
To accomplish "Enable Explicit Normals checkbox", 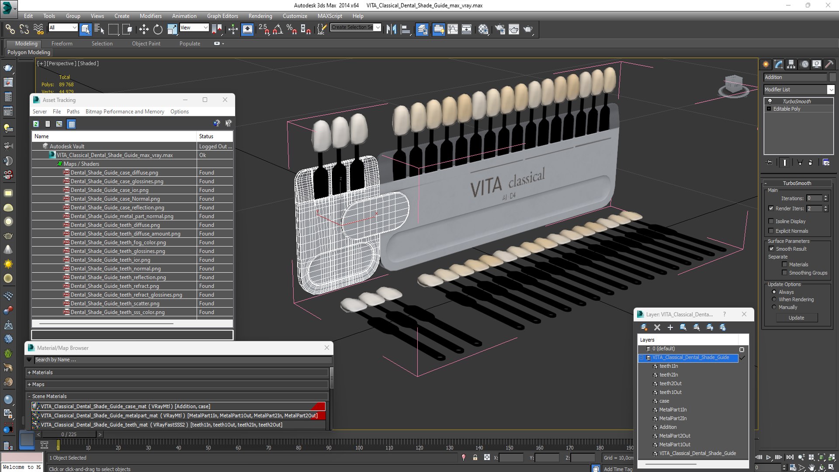I will pos(771,231).
